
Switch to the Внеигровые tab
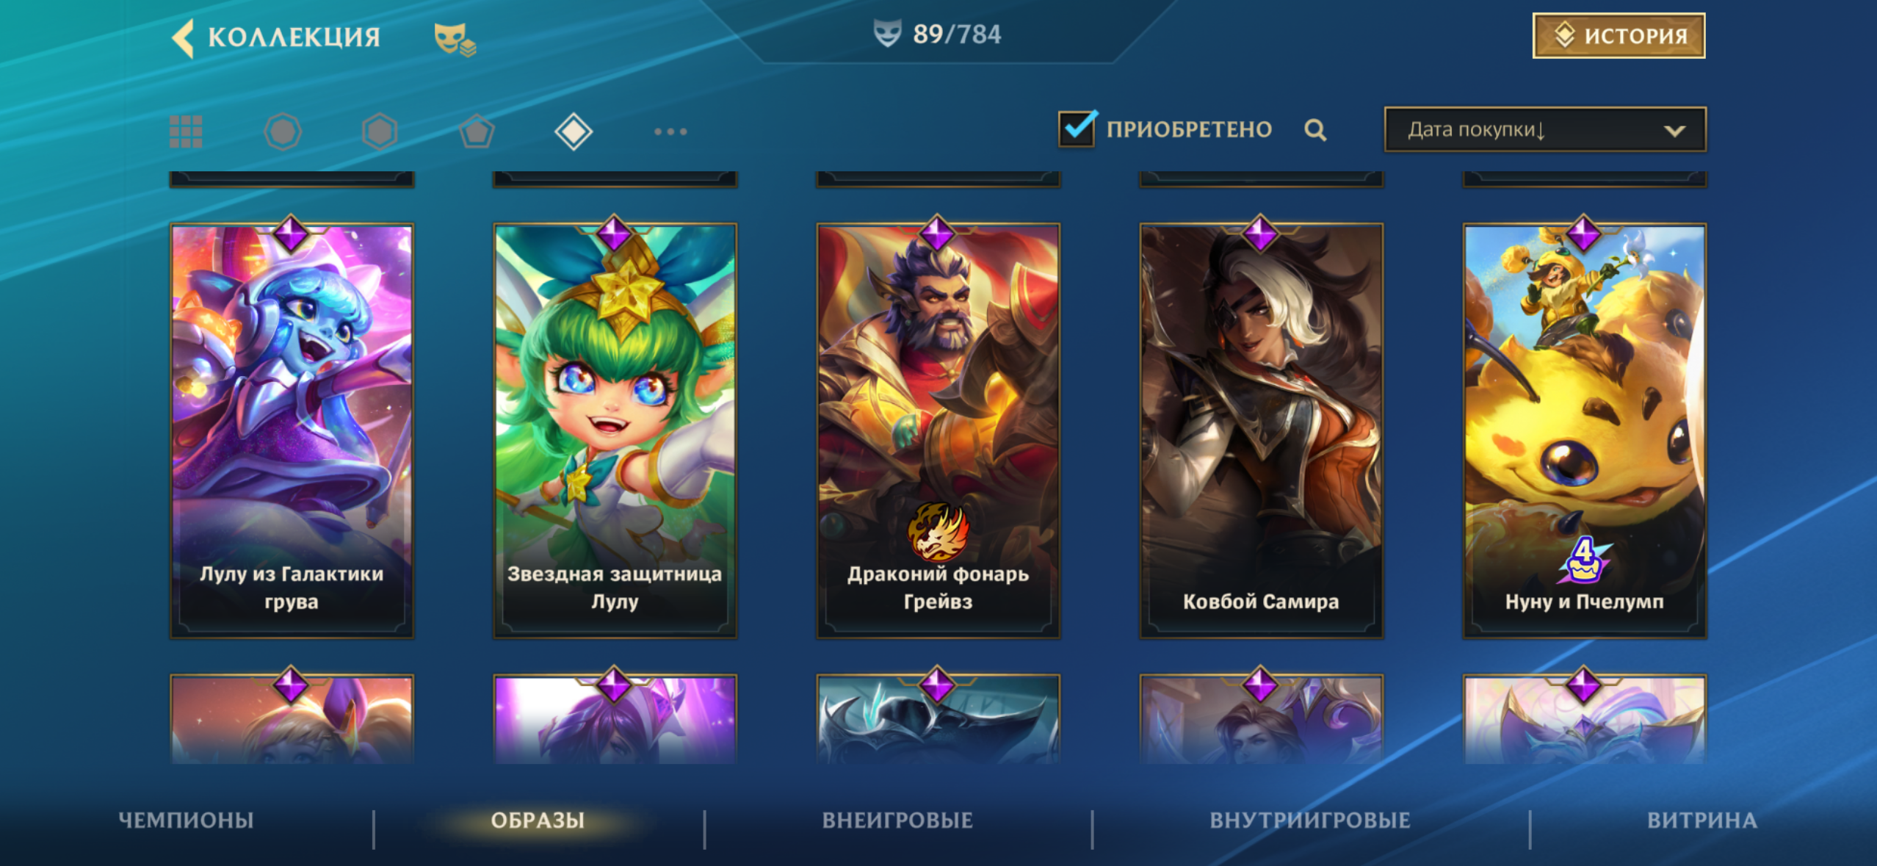pyautogui.click(x=897, y=820)
